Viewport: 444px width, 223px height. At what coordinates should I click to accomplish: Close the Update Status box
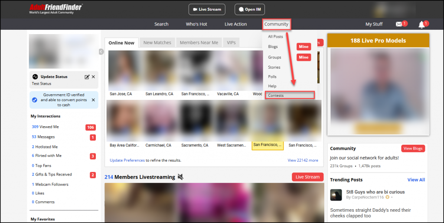(x=94, y=77)
